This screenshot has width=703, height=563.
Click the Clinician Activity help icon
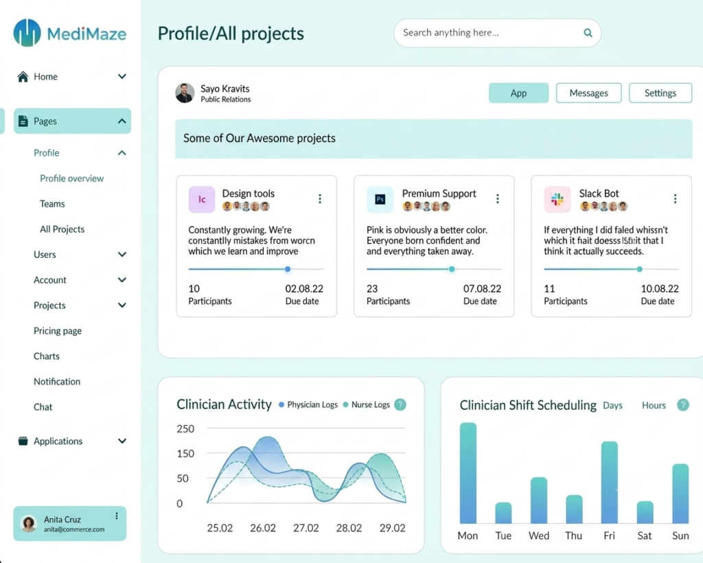pos(400,404)
